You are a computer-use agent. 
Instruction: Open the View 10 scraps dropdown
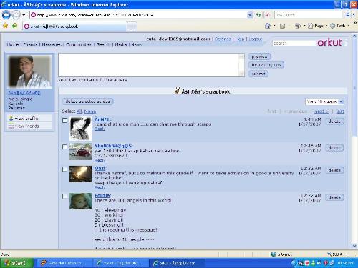coord(324,101)
